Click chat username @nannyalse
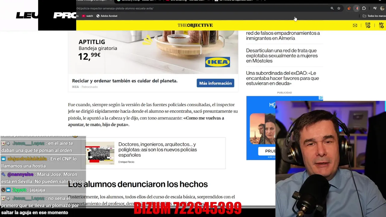Viewport: 386px width, 217px height. 20,175
